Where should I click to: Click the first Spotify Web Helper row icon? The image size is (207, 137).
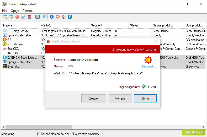(x=5, y=35)
